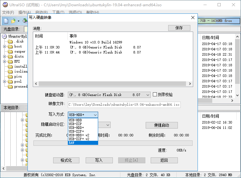Select the 2019-06-24 11:02 date entry
The image size is (241, 178).
click(x=217, y=128)
